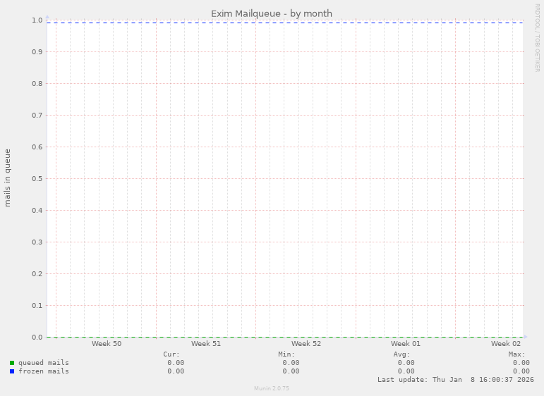Click the 'Max:' column header
The width and height of the screenshot is (544, 396).
click(x=517, y=354)
